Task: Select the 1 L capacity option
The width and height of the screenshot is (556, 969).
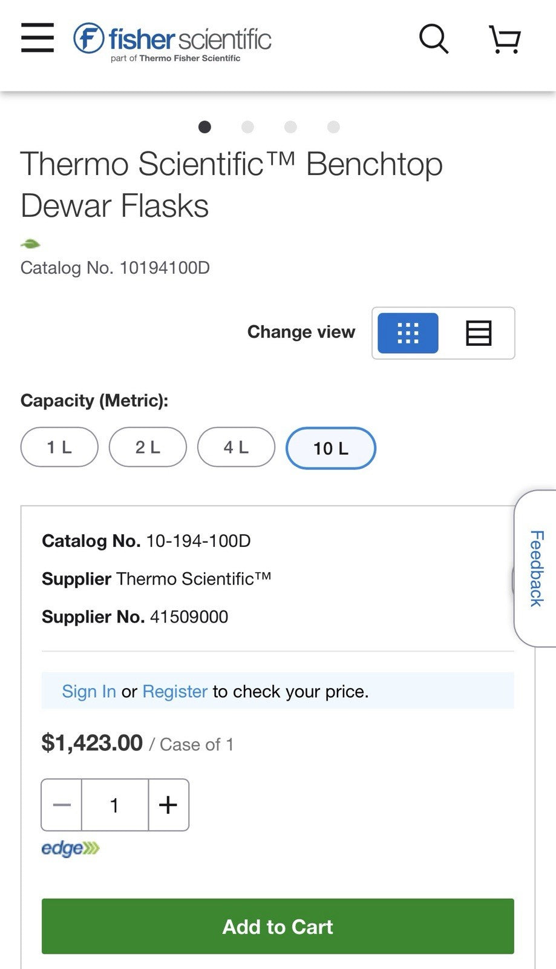Action: click(x=59, y=447)
